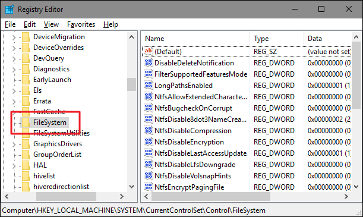Expand the Diagnostics key
The height and width of the screenshot is (217, 363).
pyautogui.click(x=14, y=69)
